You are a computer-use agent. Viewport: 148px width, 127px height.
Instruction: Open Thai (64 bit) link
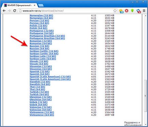click(x=38, y=89)
